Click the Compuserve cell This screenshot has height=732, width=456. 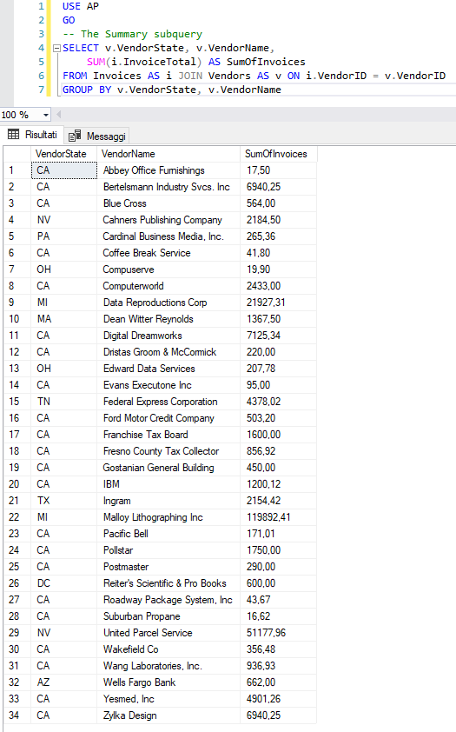[x=169, y=270]
